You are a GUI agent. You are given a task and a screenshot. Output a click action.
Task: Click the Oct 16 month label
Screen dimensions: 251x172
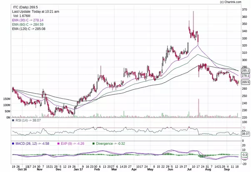click(22, 169)
